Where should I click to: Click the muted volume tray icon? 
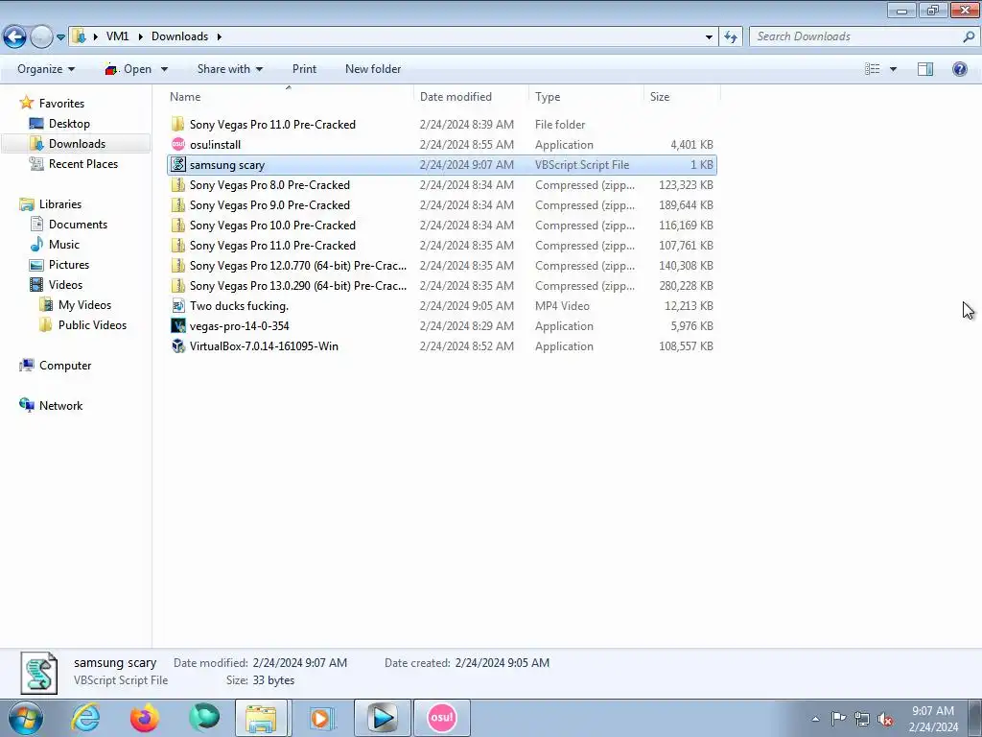point(885,719)
